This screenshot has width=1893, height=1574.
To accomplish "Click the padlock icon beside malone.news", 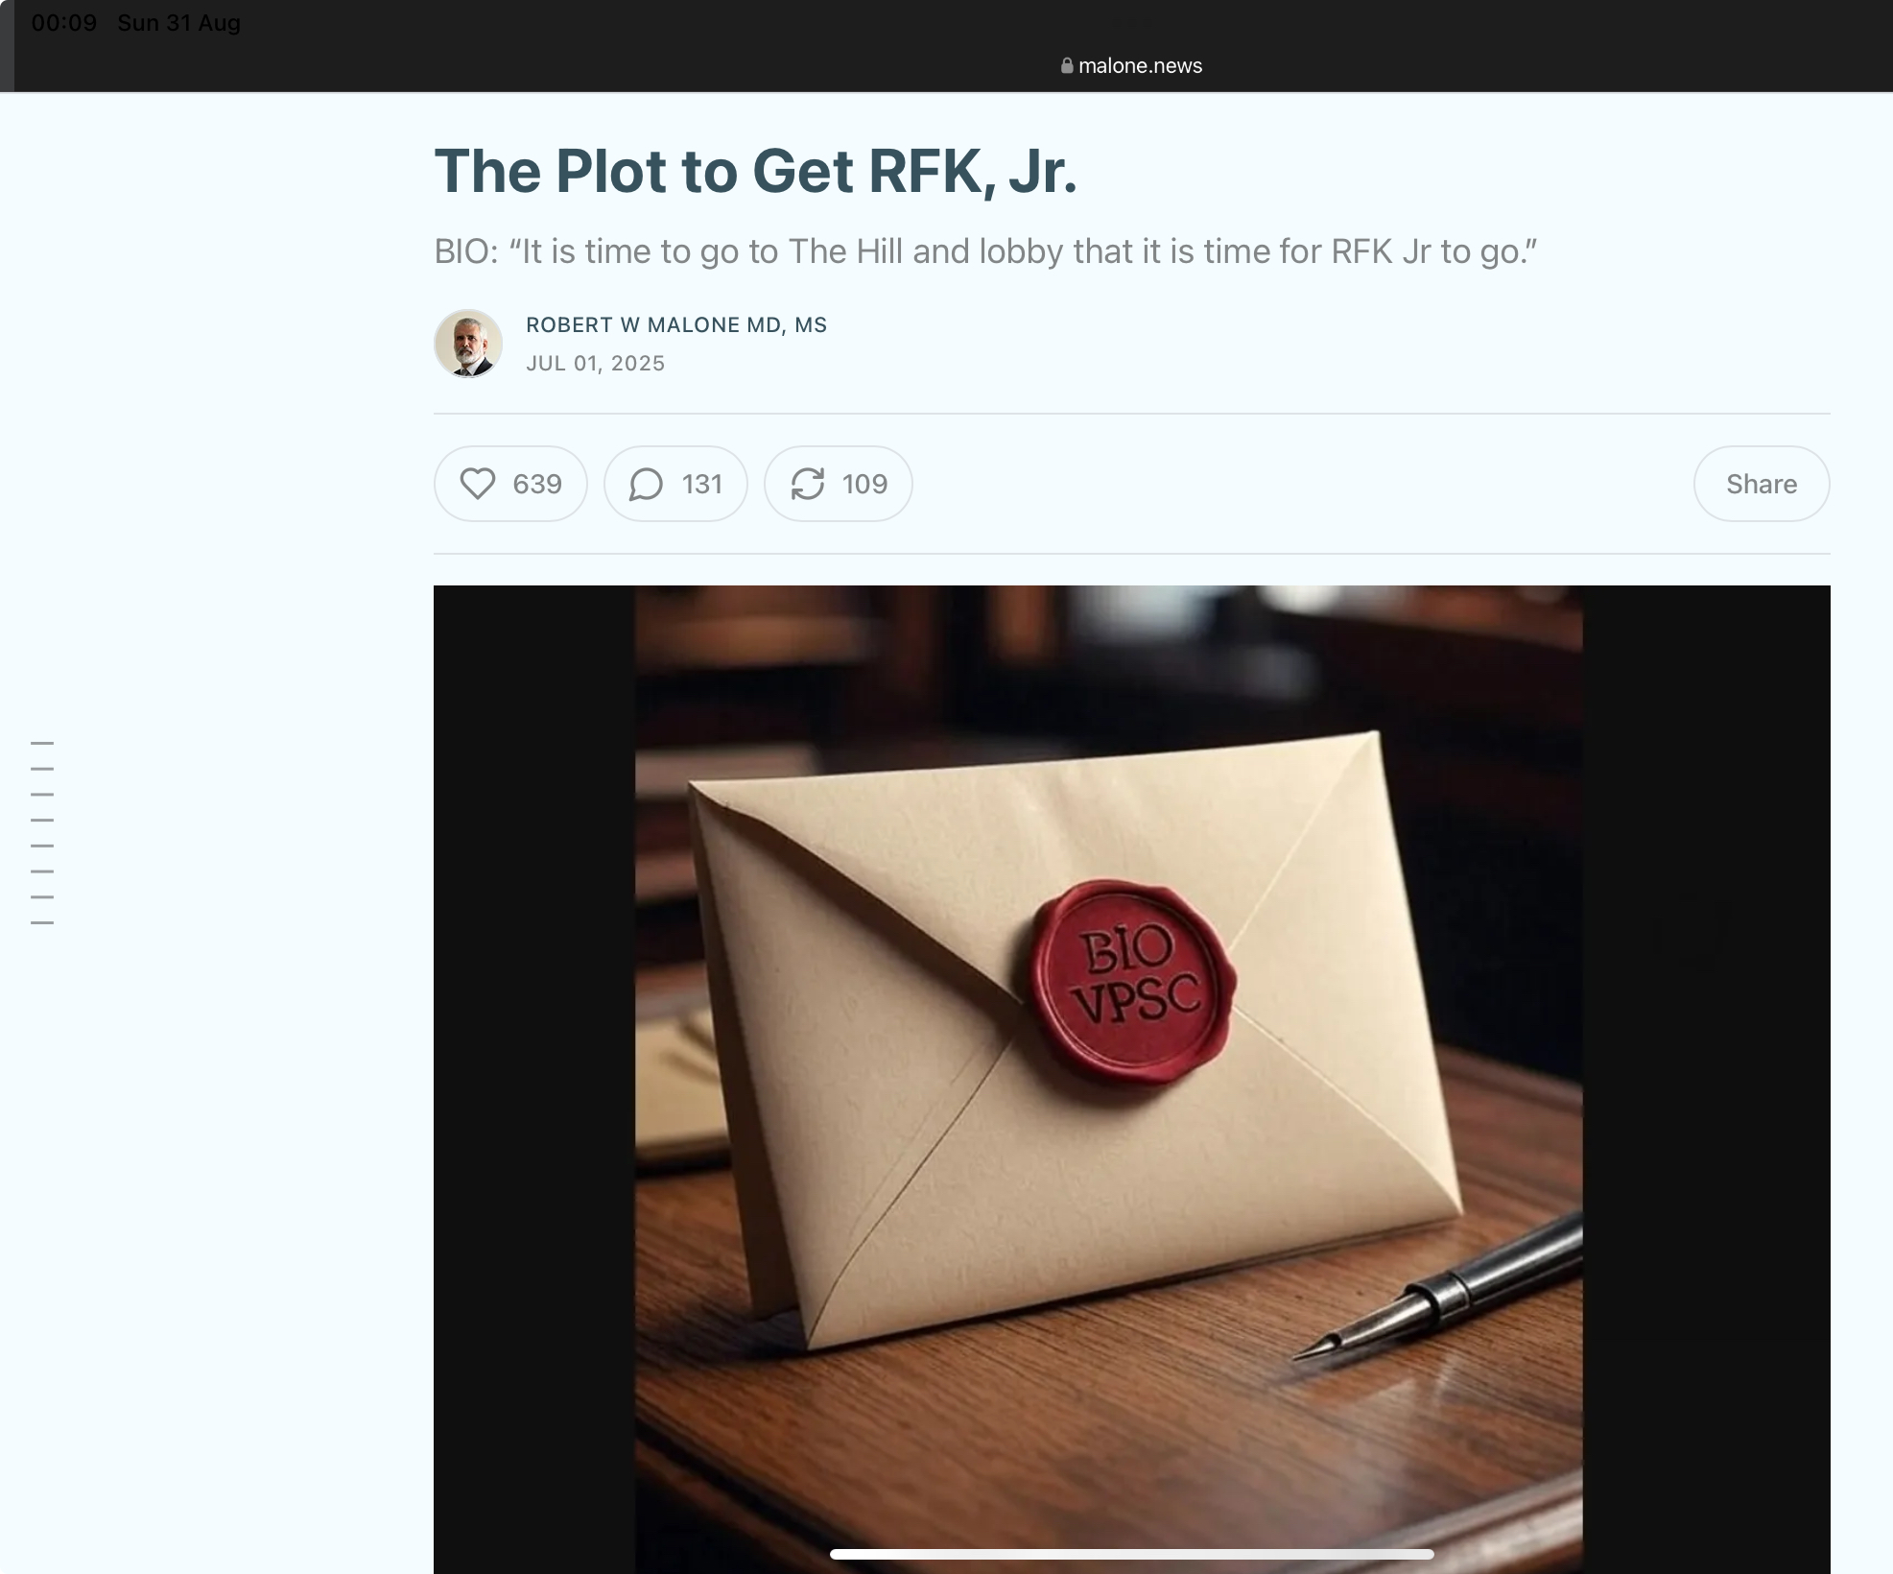I will (1067, 65).
